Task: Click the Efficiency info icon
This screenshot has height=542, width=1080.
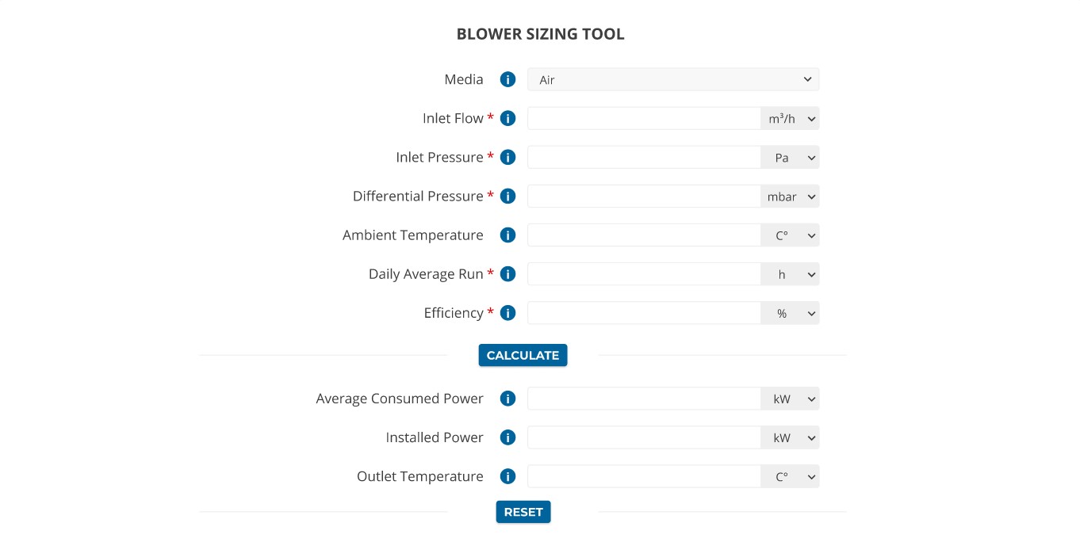Action: [507, 312]
